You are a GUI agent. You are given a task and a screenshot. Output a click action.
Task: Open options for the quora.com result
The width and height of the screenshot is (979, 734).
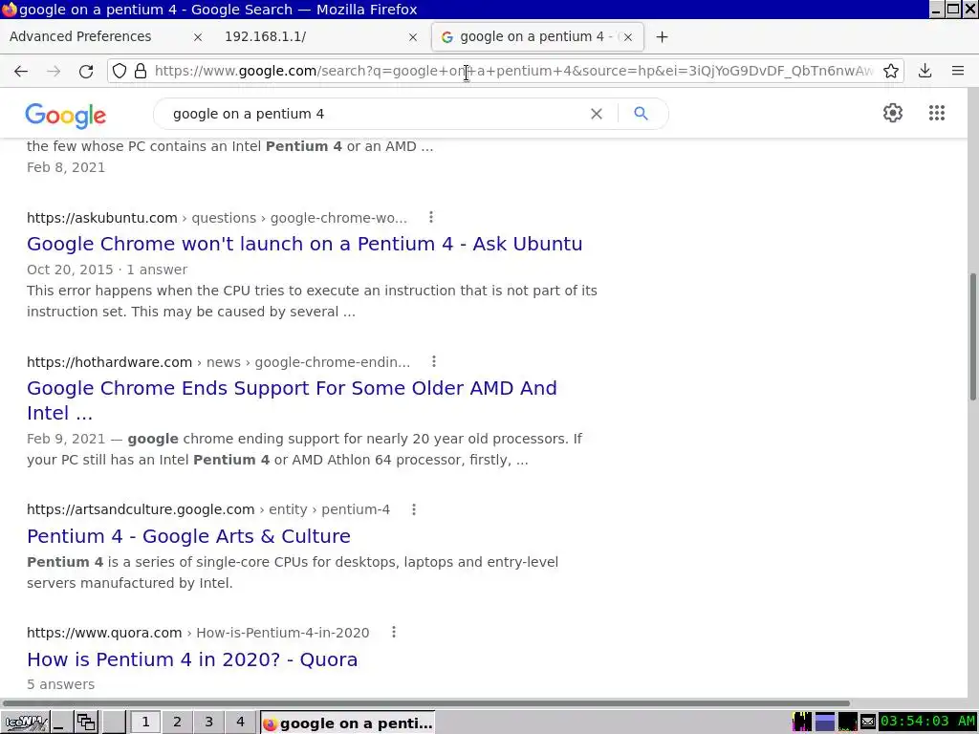[x=394, y=633]
